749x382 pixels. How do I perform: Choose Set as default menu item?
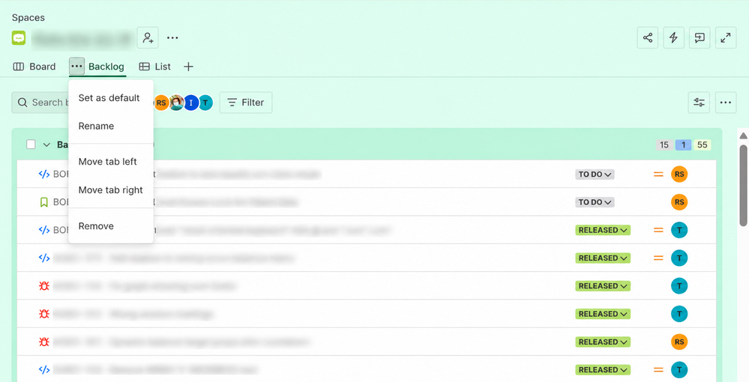pyautogui.click(x=111, y=98)
